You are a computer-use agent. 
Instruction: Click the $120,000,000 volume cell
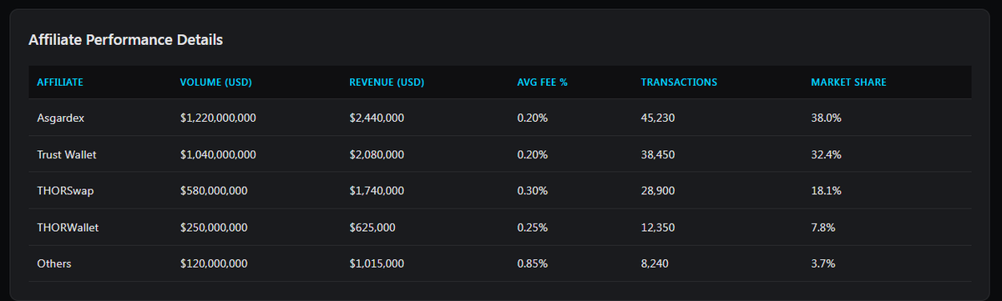[x=214, y=263]
